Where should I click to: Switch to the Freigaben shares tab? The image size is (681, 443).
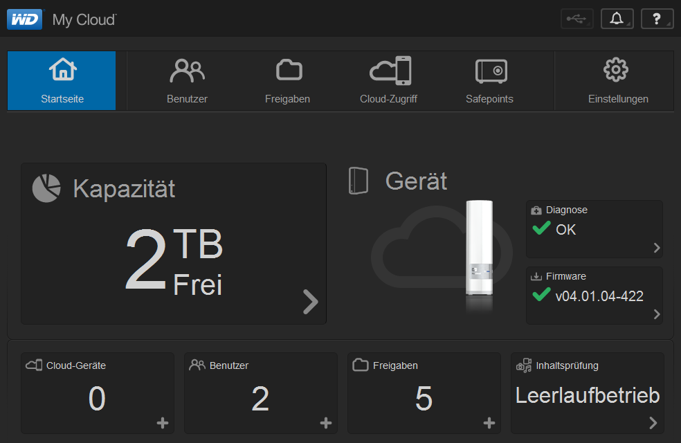[288, 80]
